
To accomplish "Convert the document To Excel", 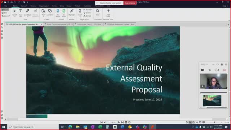I will [x=64, y=13].
